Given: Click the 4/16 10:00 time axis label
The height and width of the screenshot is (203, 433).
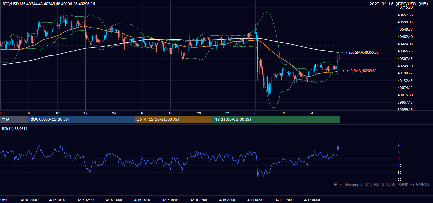Looking at the screenshot, I should point(57,200).
